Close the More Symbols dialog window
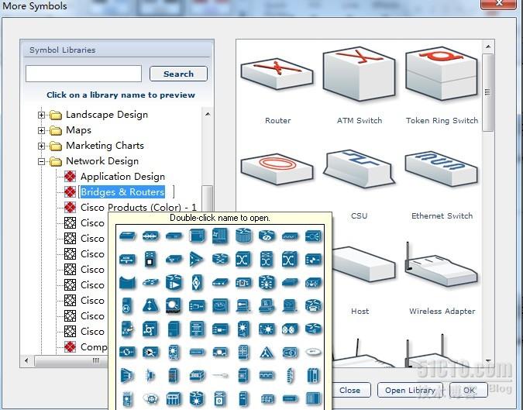This screenshot has width=523, height=410. coord(499,4)
